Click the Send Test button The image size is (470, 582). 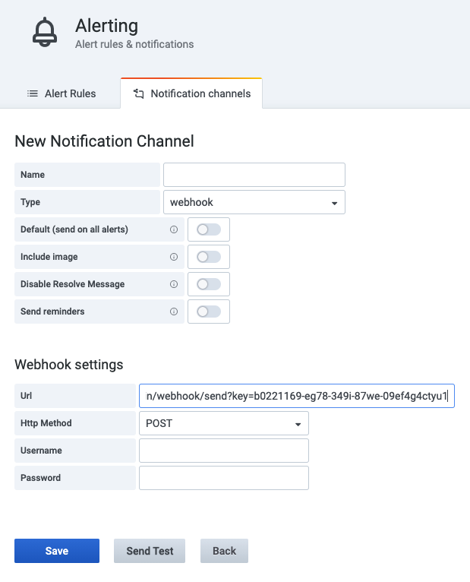point(150,551)
